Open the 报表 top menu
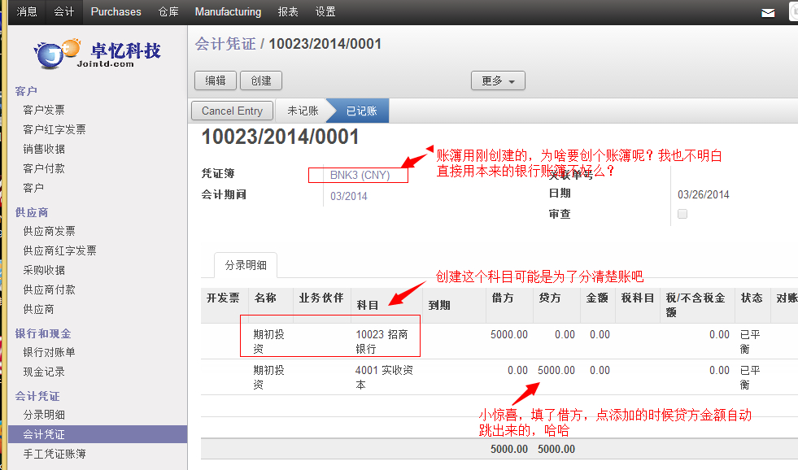Image resolution: width=798 pixels, height=470 pixels. point(288,11)
